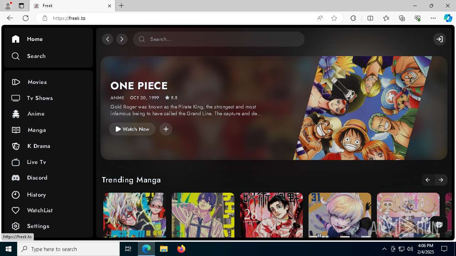Open Task View on the taskbar
The width and height of the screenshot is (456, 256).
pyautogui.click(x=128, y=249)
